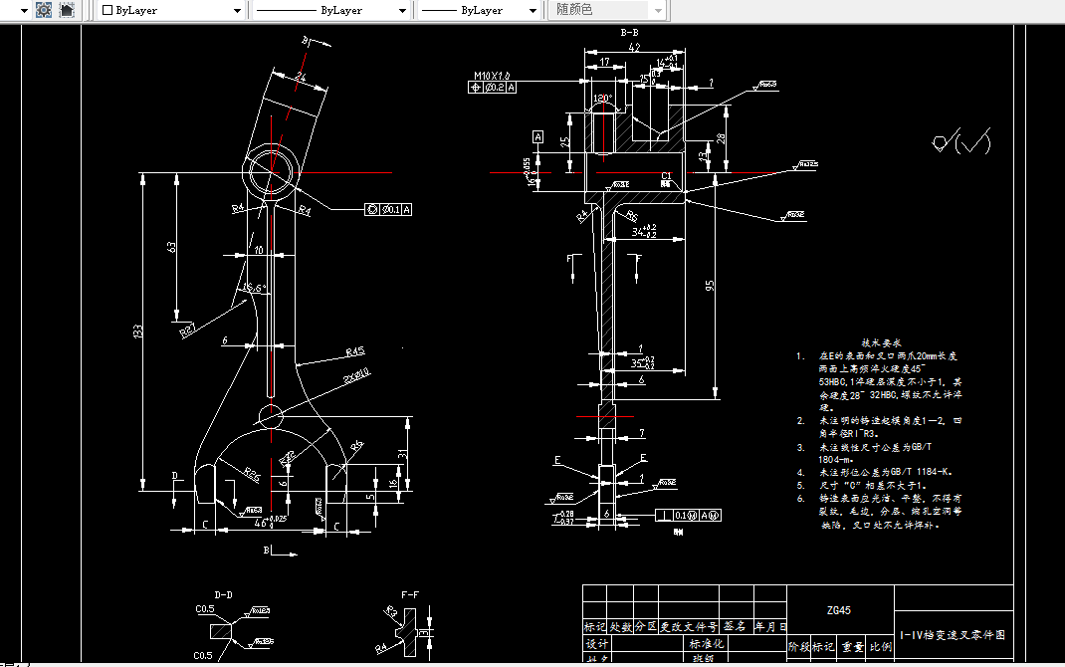Select the ByLayer color swatch square
The height and width of the screenshot is (667, 1065).
(109, 10)
